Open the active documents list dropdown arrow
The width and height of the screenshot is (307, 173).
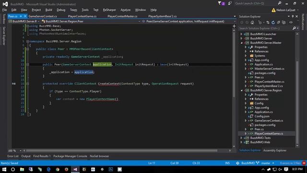click(235, 16)
